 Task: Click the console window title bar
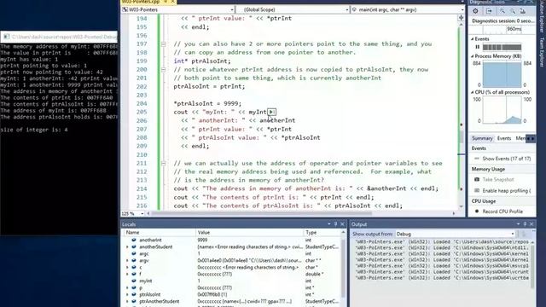tap(59, 36)
